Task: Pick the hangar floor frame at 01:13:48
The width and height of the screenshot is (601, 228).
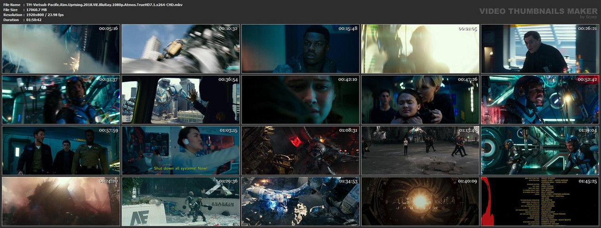Action: point(420,150)
